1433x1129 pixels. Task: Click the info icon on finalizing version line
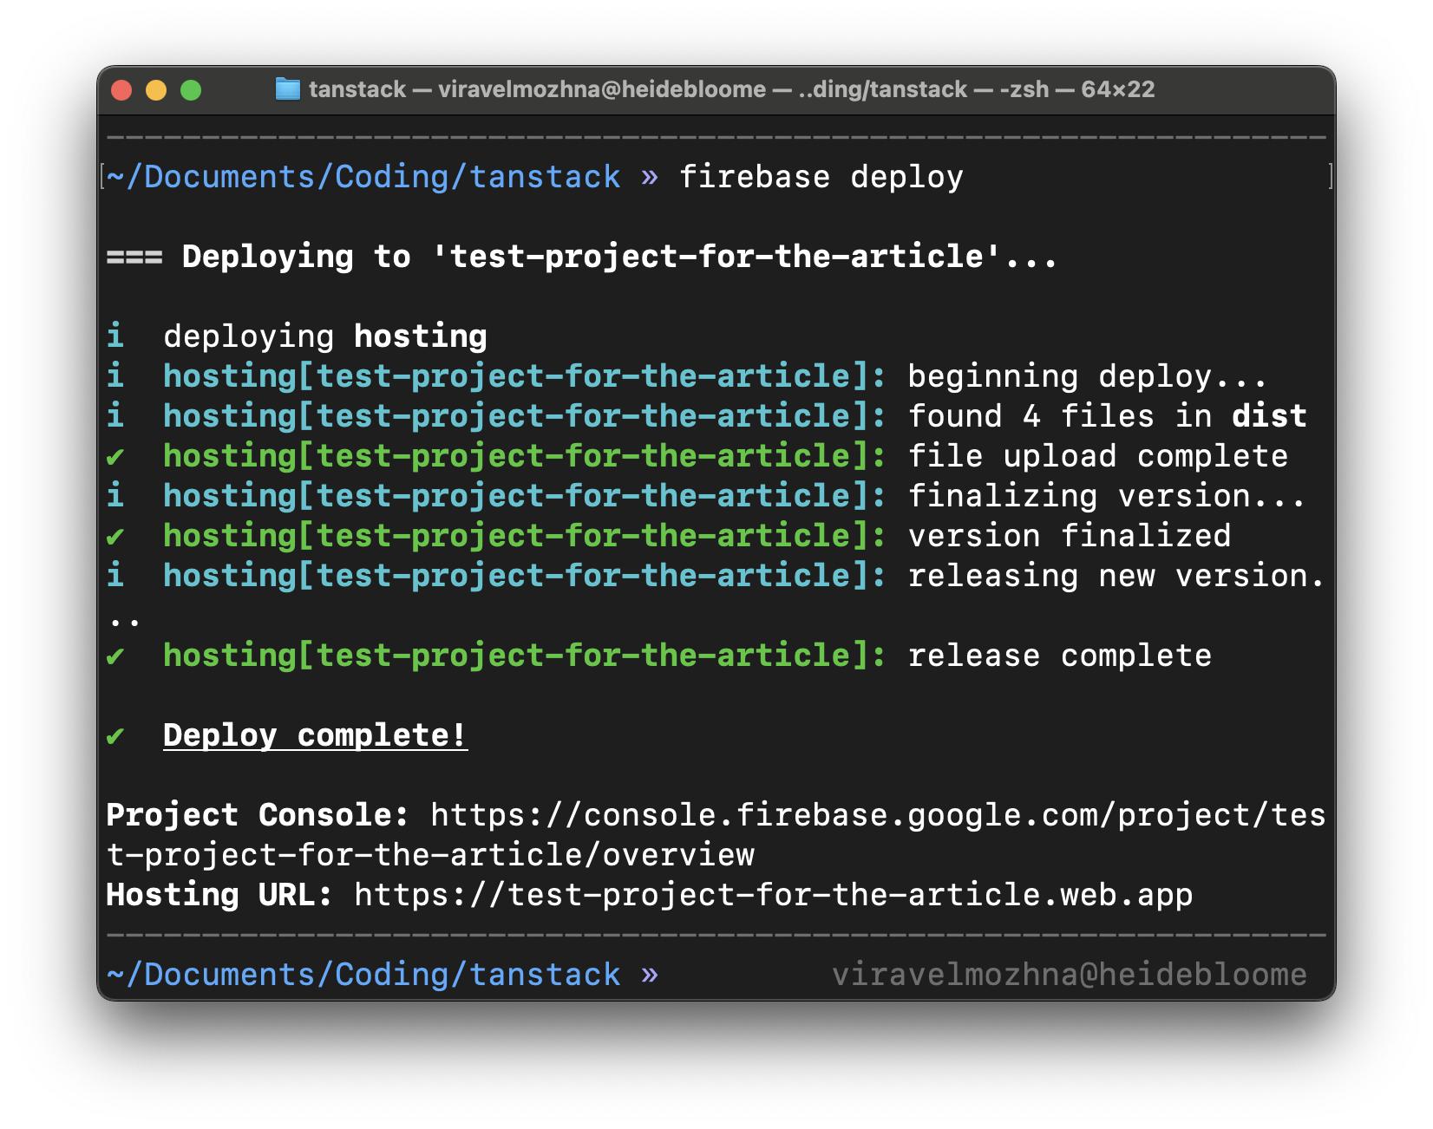pyautogui.click(x=115, y=495)
